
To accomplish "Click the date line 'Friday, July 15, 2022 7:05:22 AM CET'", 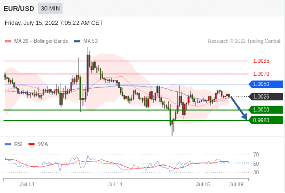I will click(54, 23).
